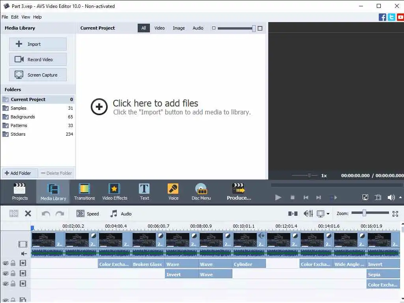The width and height of the screenshot is (404, 303).
Task: Click the undo arrow
Action: [x=46, y=213]
